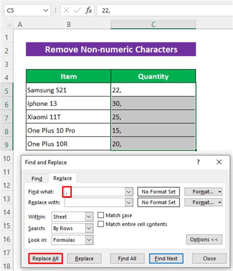Click the enter checkmark icon in formula bar

[x=77, y=10]
